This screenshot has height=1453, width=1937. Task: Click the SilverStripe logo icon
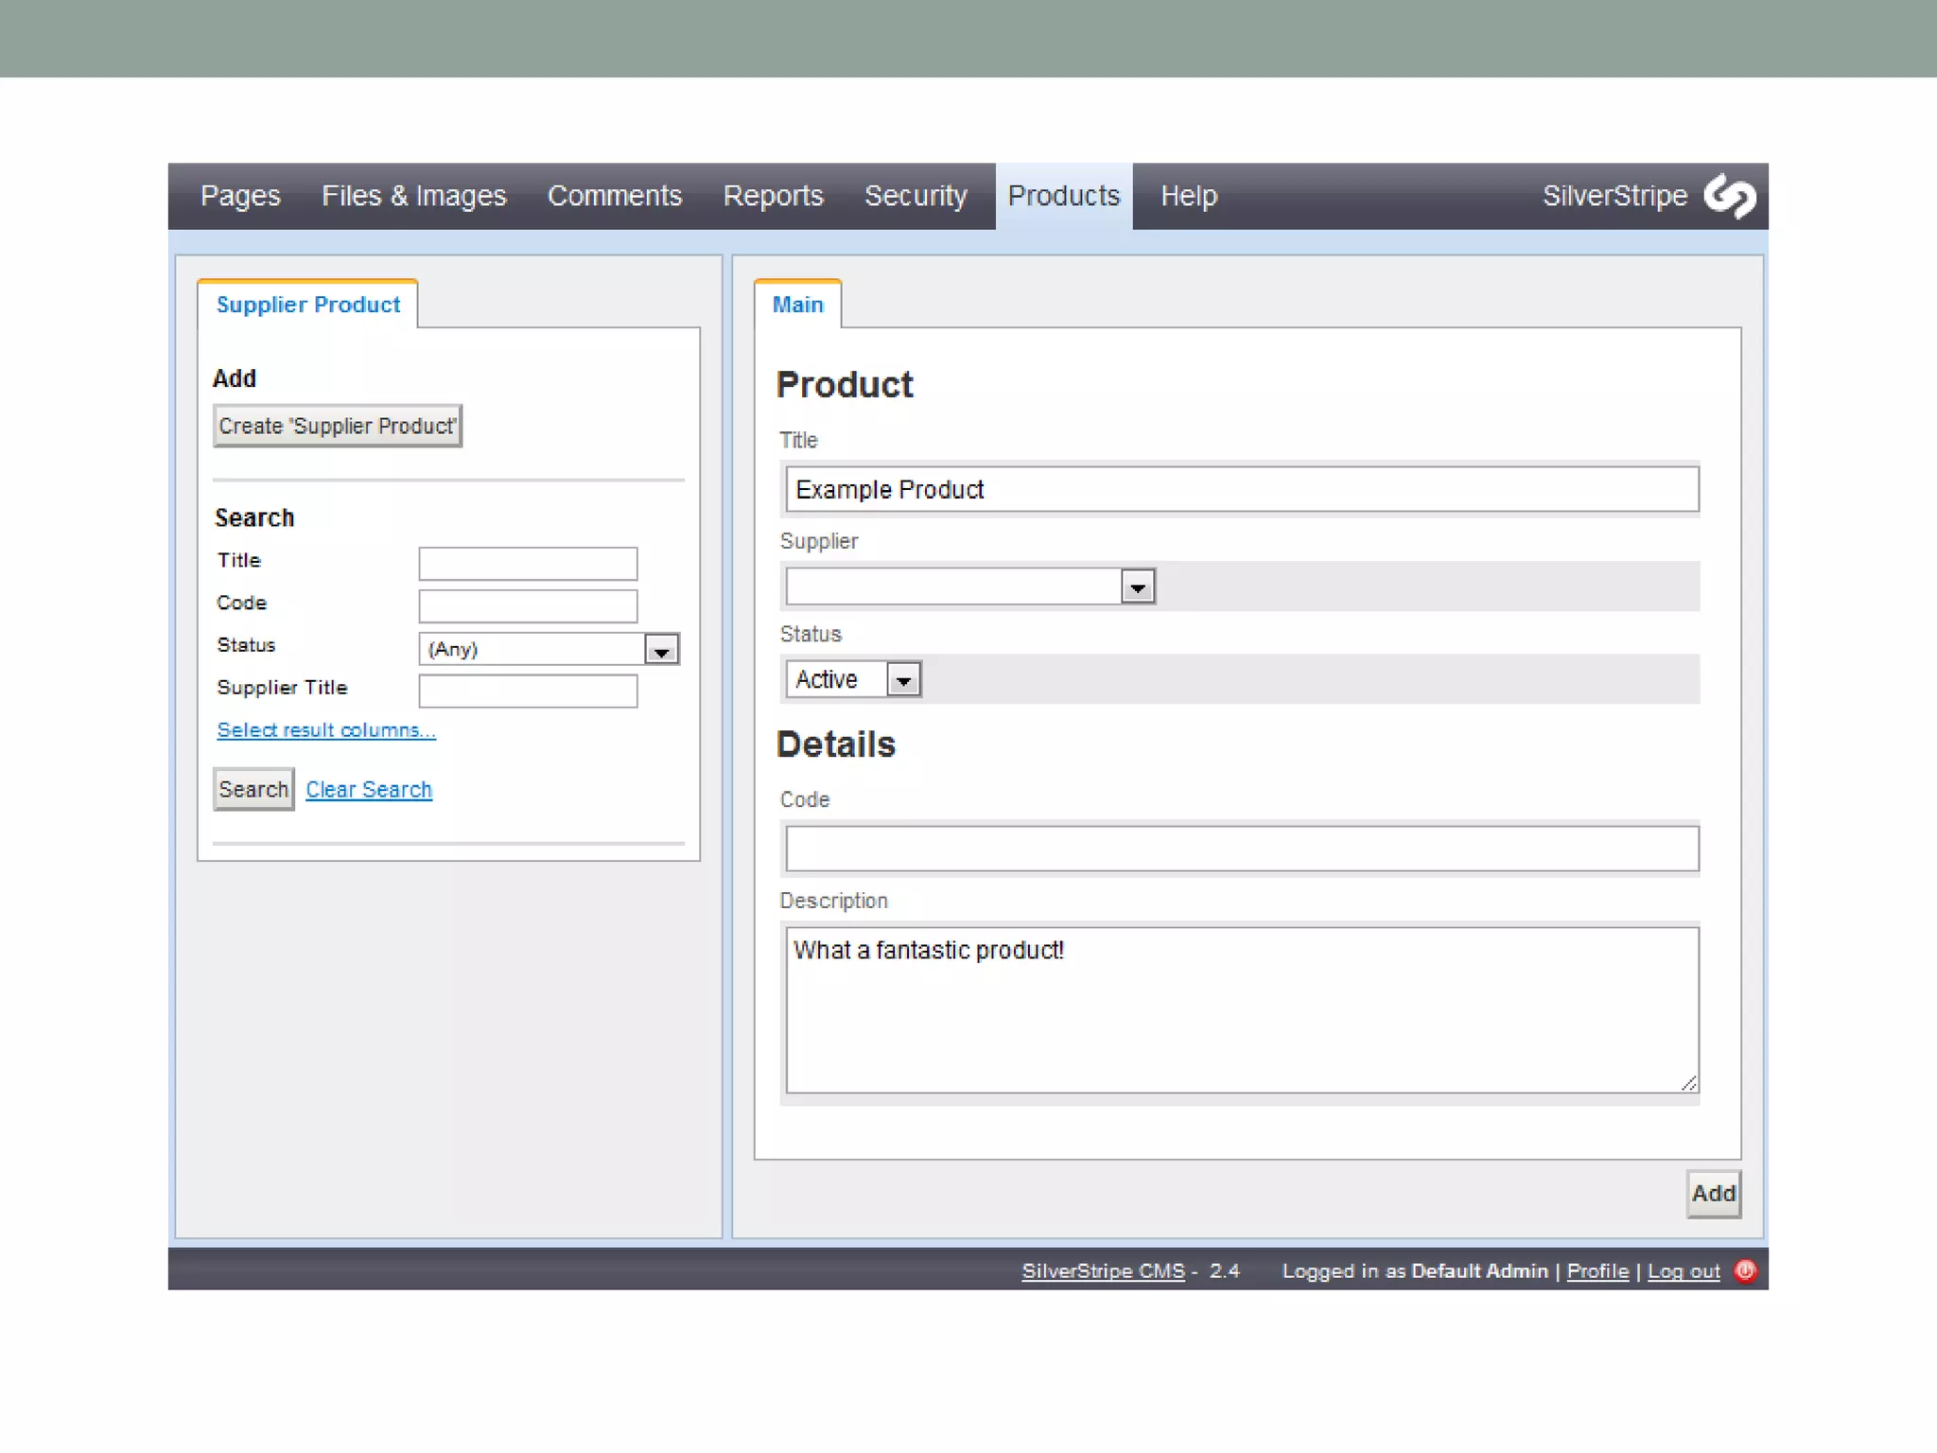point(1730,196)
